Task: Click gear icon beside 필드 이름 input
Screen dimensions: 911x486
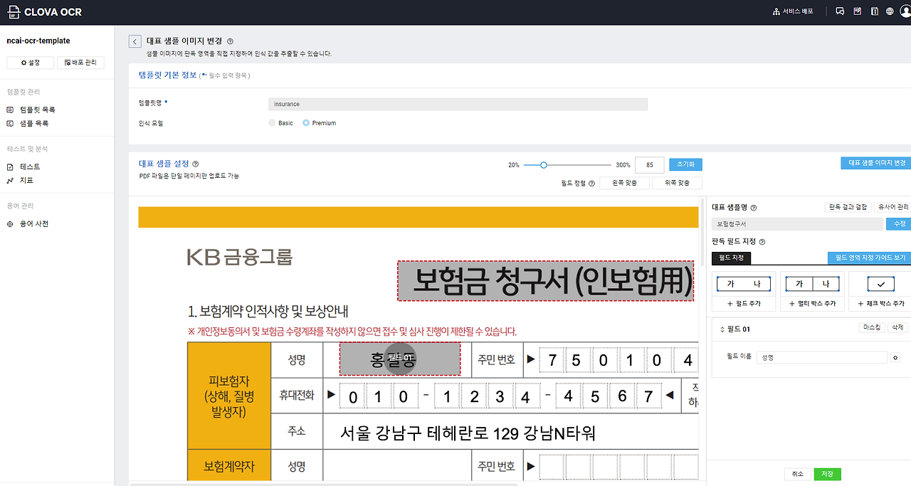Action: (895, 356)
